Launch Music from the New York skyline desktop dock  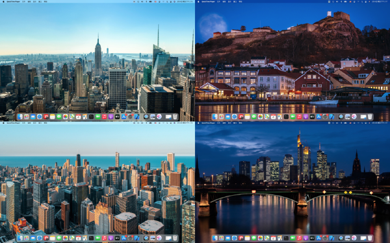point(104,117)
